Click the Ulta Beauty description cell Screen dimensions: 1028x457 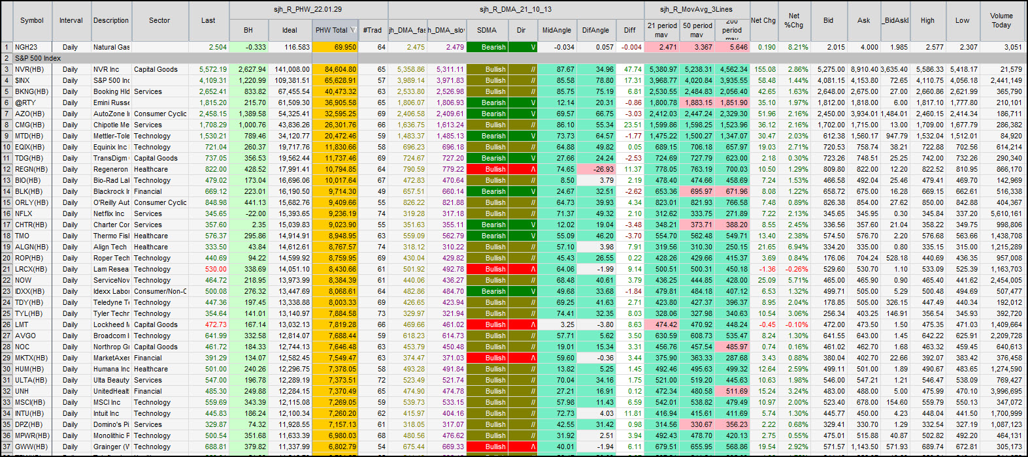pos(111,380)
